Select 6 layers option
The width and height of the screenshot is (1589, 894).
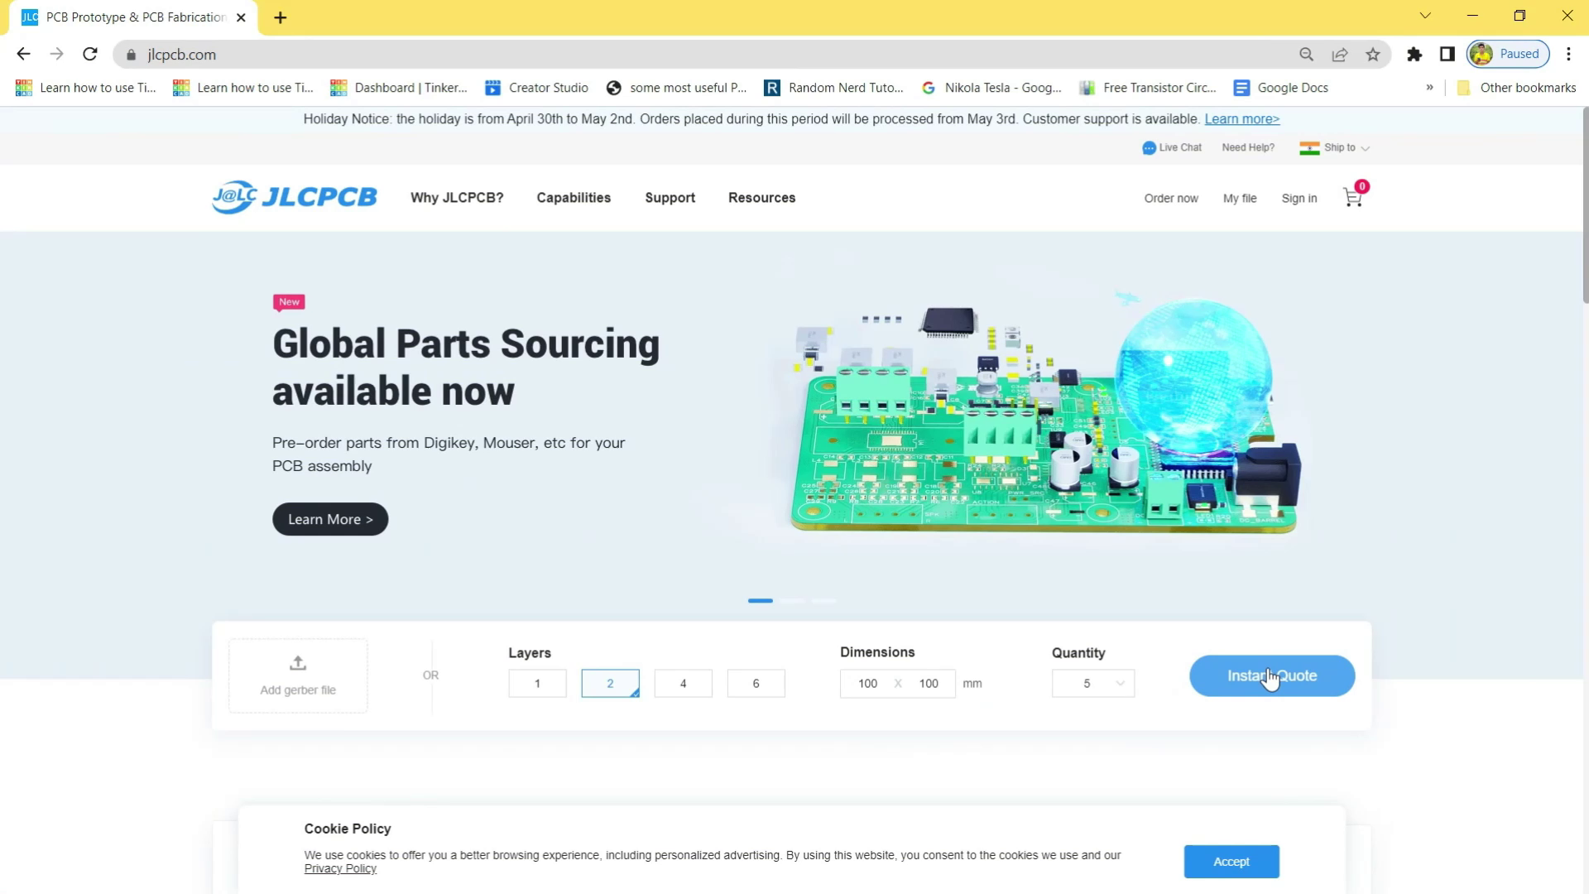(756, 684)
